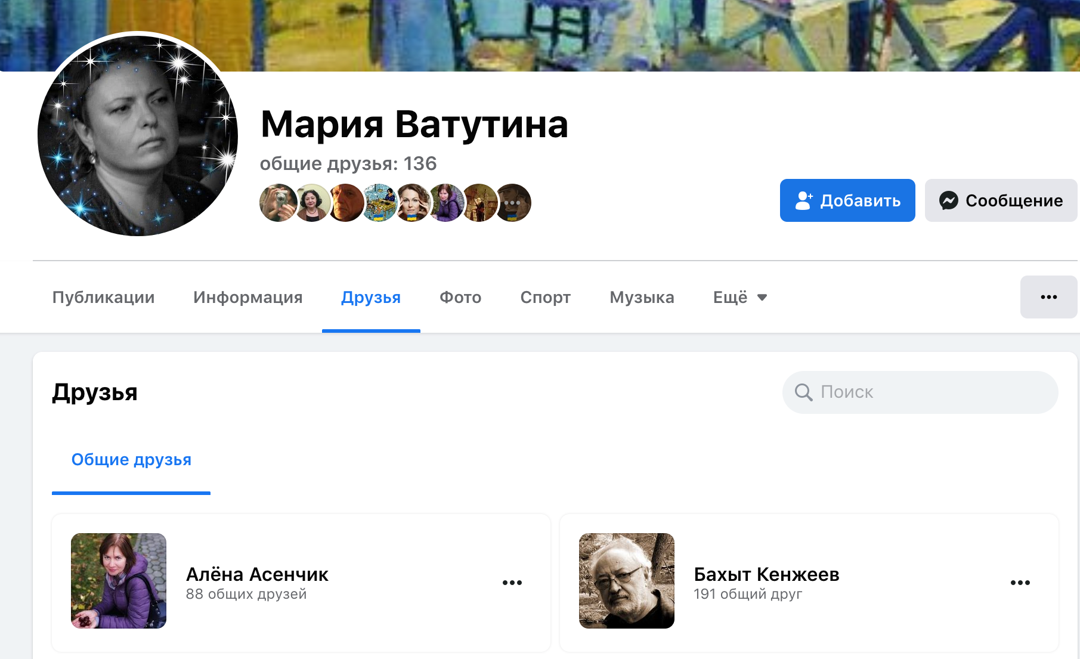Go to the Музыка tab
This screenshot has height=659, width=1080.
[642, 297]
